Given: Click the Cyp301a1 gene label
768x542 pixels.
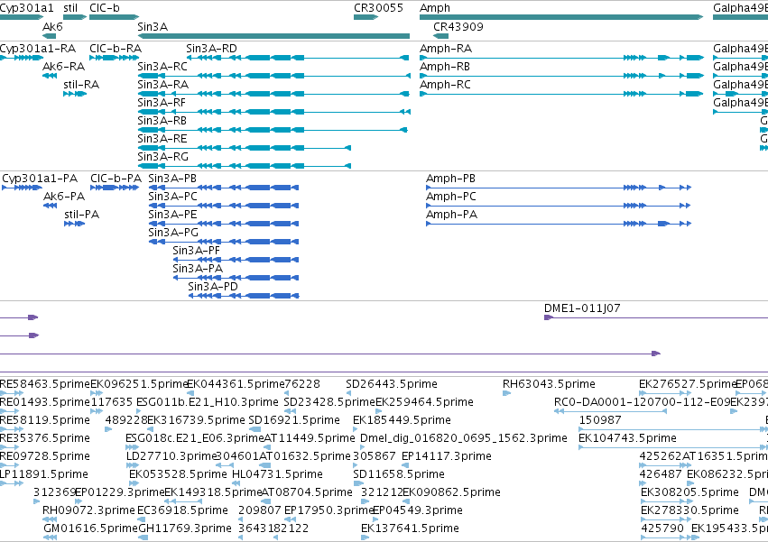Looking at the screenshot, I should (x=26, y=8).
